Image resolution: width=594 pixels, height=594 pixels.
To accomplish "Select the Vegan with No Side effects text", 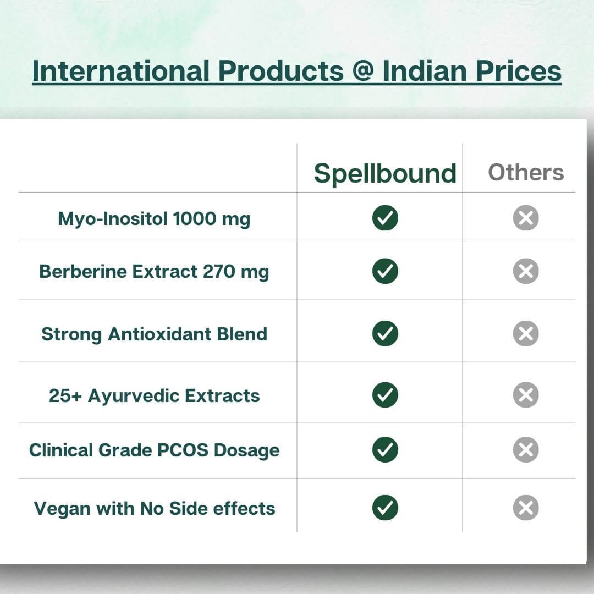I will (x=154, y=508).
